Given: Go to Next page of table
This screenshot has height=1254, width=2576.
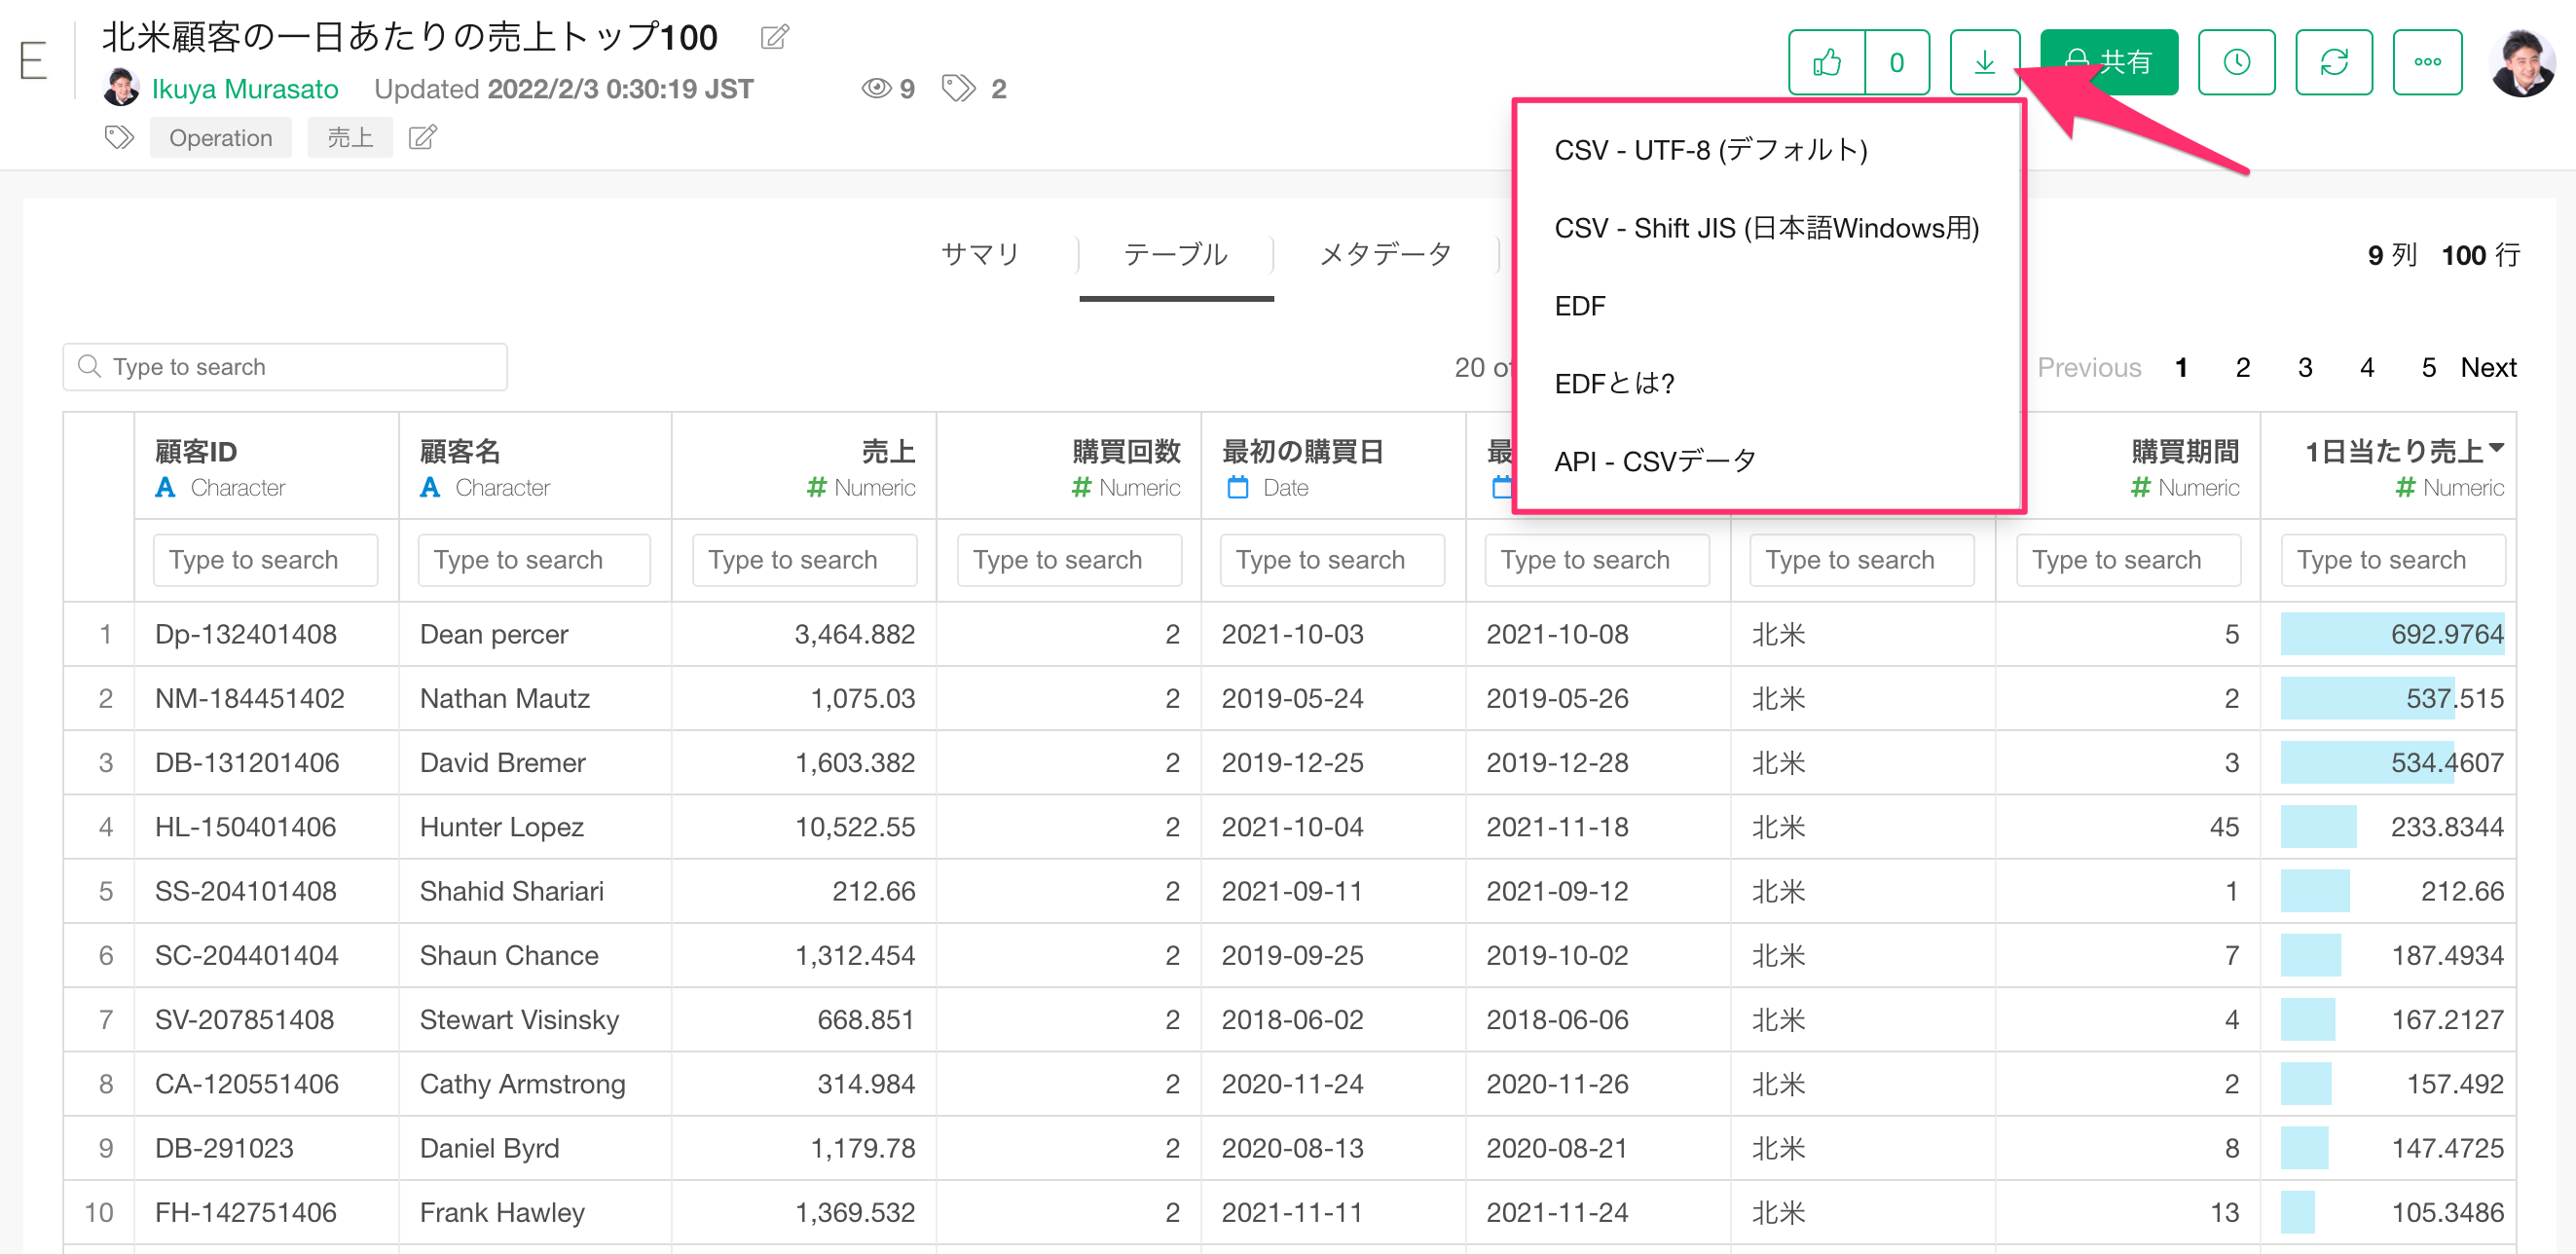Looking at the screenshot, I should coord(2488,367).
